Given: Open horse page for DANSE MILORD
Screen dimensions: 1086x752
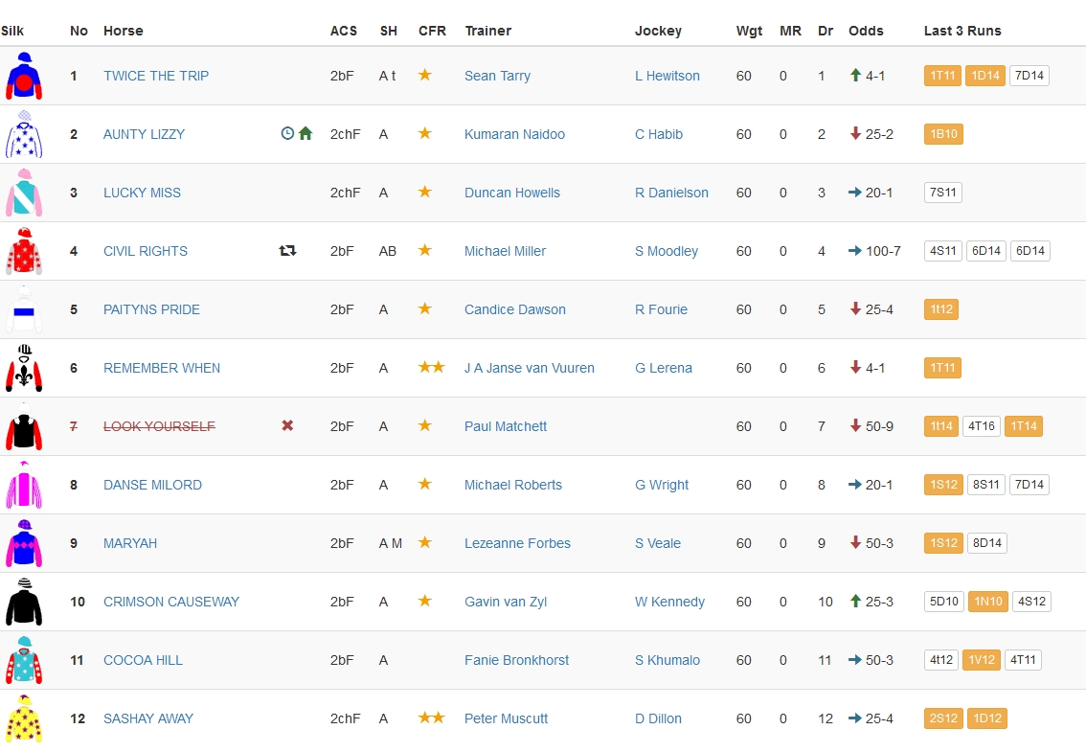Looking at the screenshot, I should pos(152,485).
